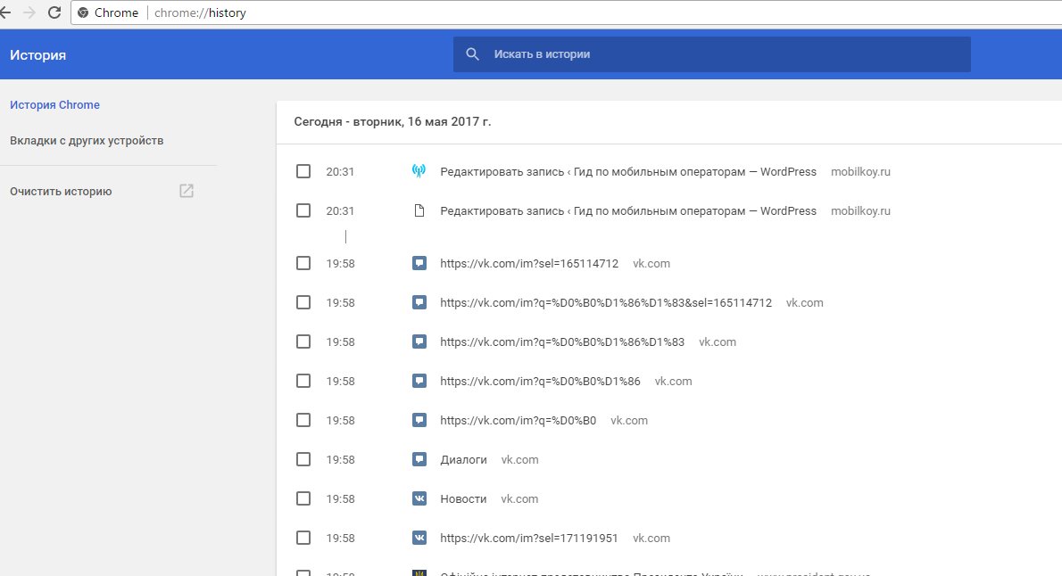Click the magnifier icon in the history search bar
This screenshot has width=1062, height=576.
pyautogui.click(x=473, y=54)
